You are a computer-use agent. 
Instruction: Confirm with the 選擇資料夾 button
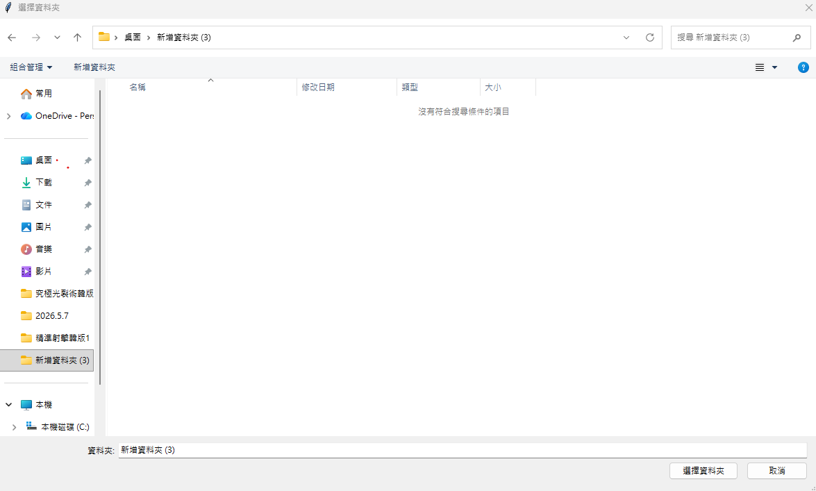[x=703, y=471]
